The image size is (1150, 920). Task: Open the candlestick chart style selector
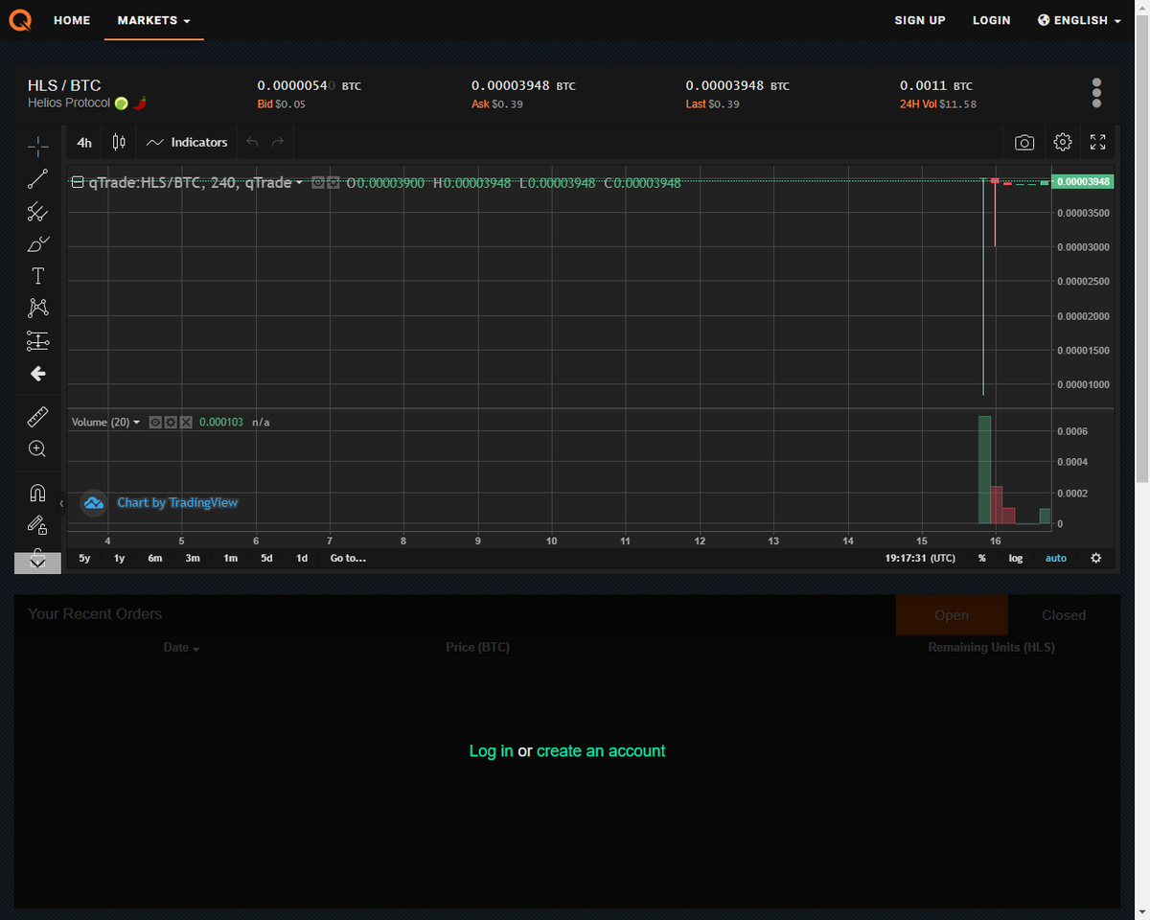(x=119, y=142)
